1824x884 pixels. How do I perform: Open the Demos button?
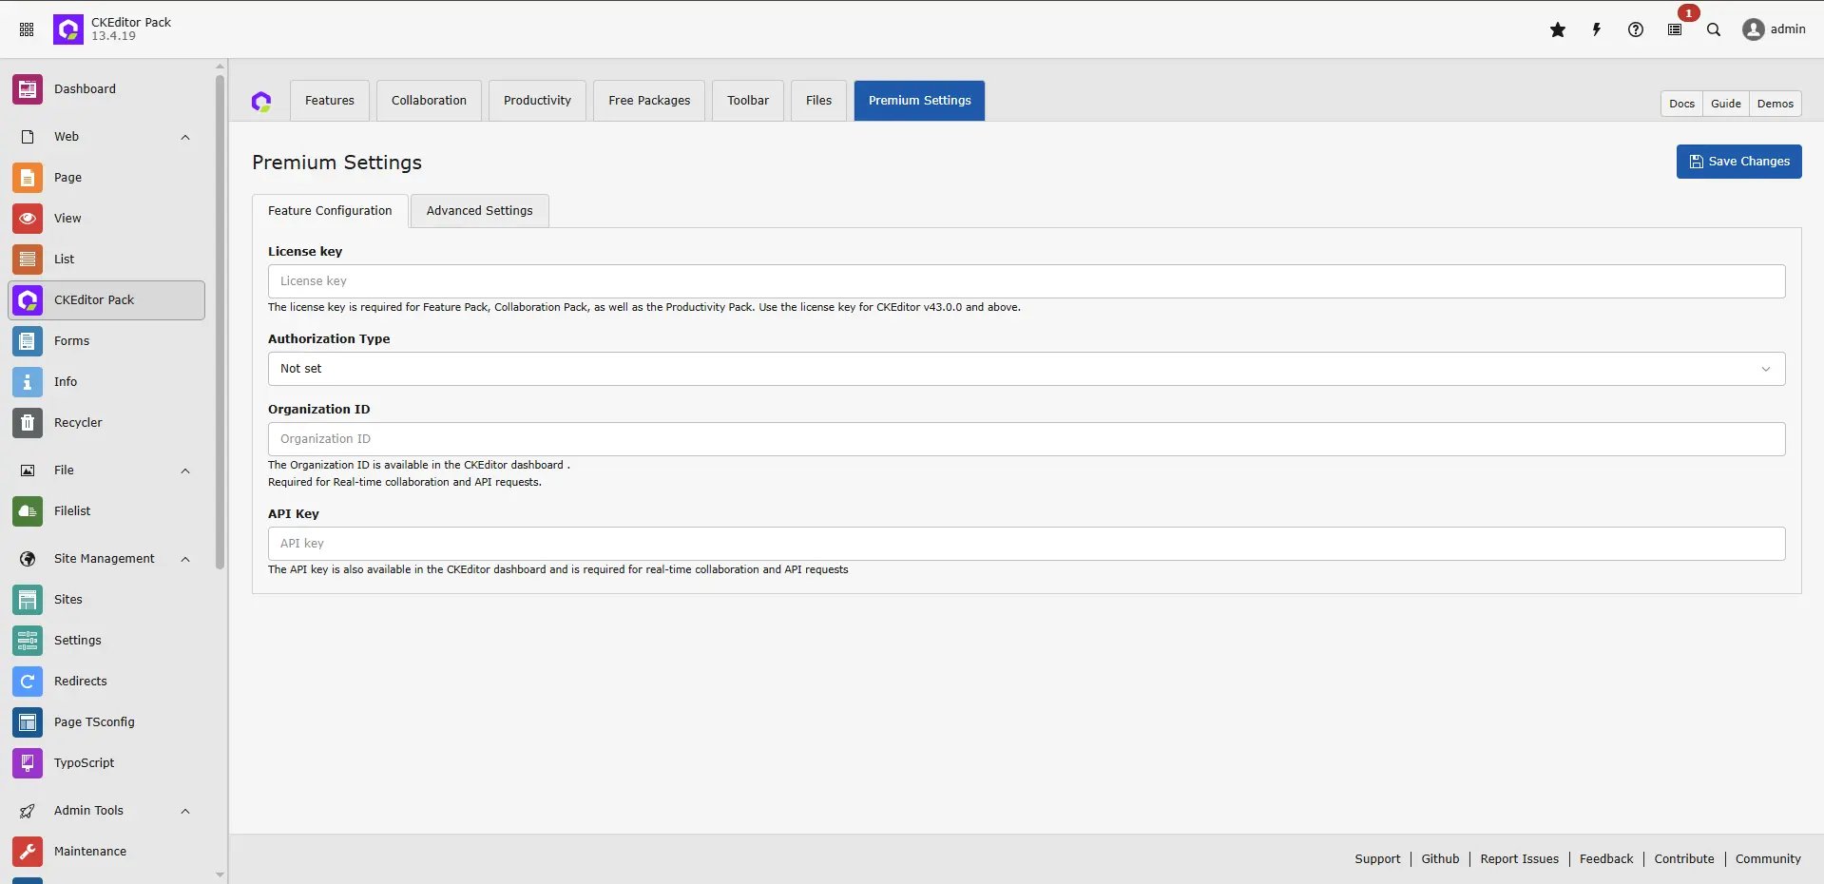point(1775,104)
